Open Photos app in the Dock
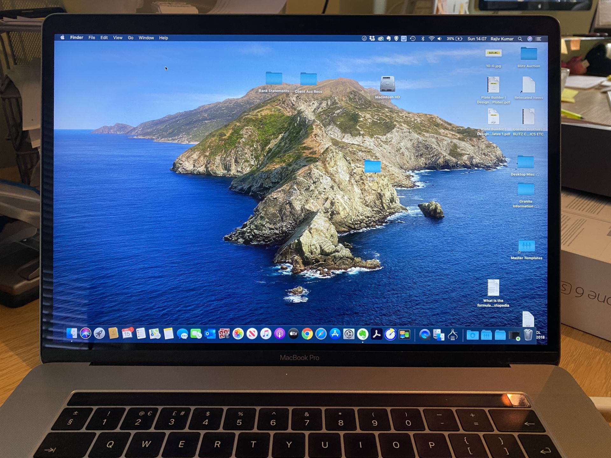Viewport: 611px width, 458px height. 238,334
